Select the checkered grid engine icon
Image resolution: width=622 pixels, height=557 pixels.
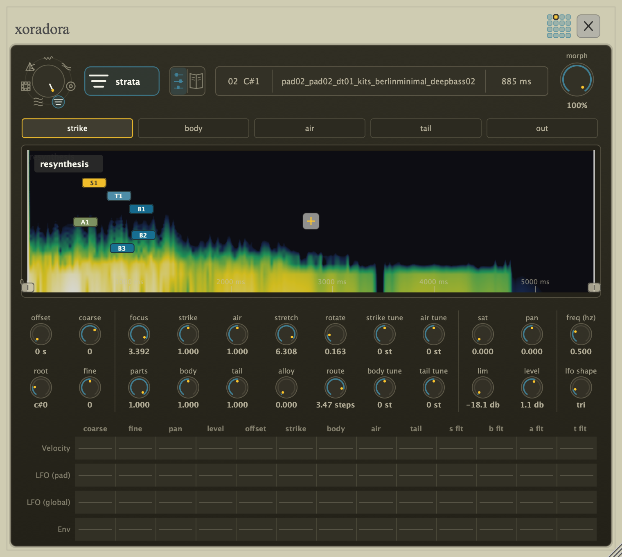(26, 86)
